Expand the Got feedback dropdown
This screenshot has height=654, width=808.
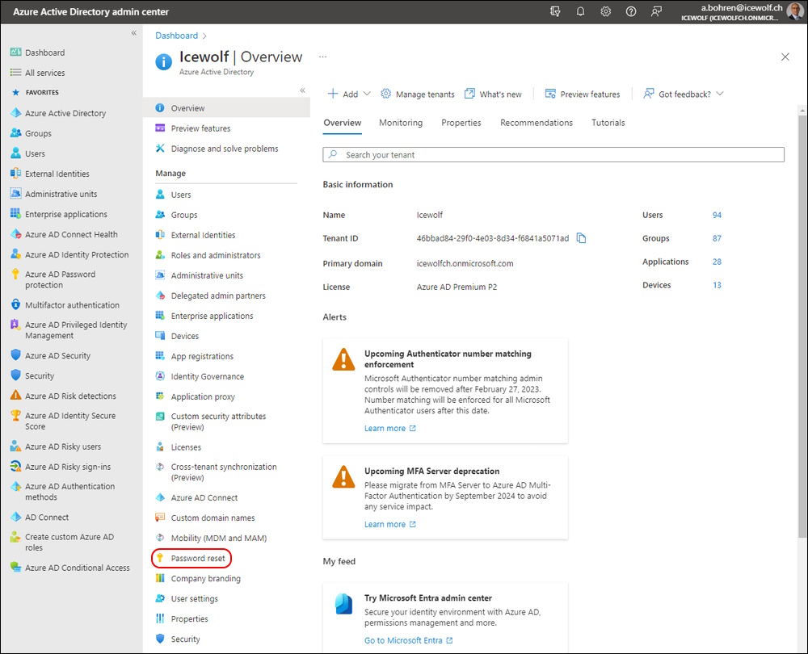(x=684, y=94)
